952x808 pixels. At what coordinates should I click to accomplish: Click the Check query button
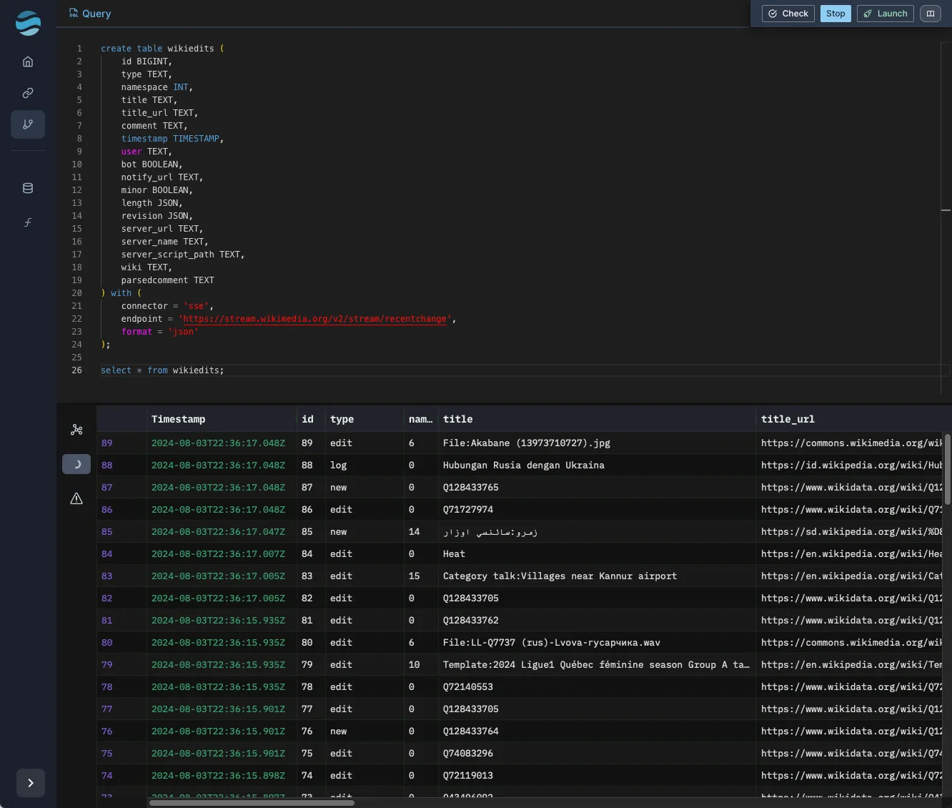point(788,14)
